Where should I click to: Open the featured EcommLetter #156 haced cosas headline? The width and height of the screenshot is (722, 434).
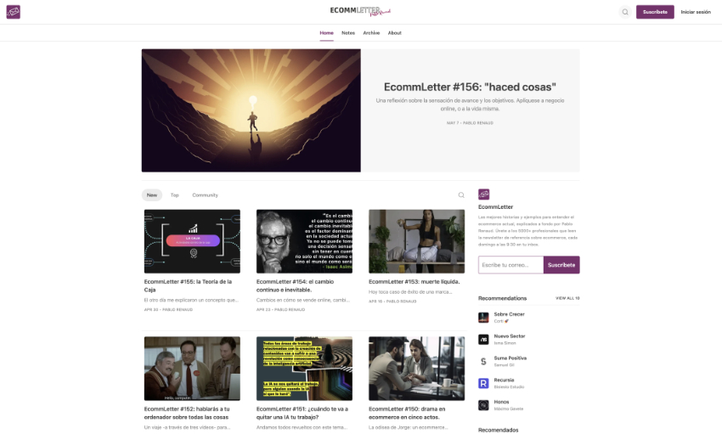click(x=470, y=87)
